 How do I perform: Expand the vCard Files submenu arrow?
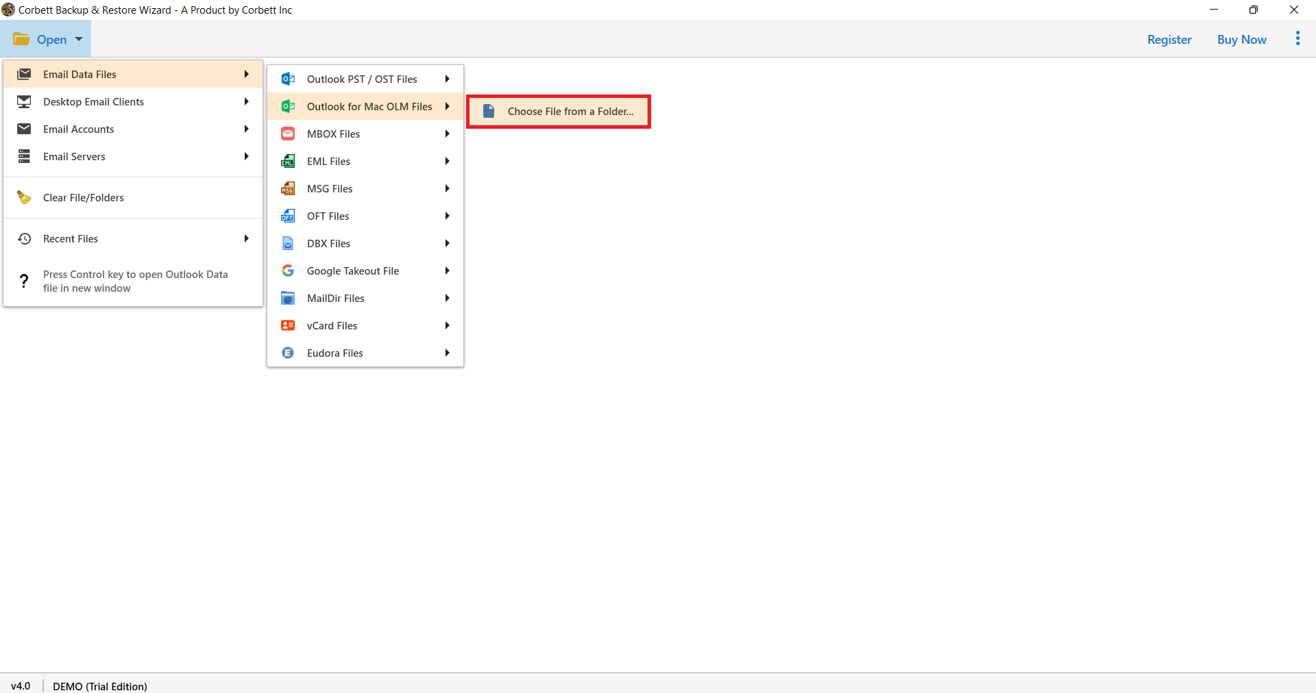pos(447,325)
